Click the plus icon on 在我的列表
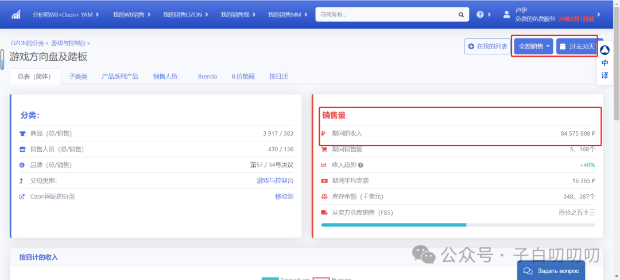Screen dimensions: 620x280 tap(471, 46)
